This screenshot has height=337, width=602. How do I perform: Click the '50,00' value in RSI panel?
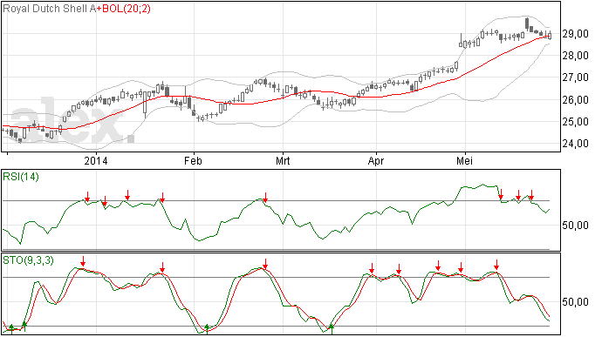coord(575,226)
